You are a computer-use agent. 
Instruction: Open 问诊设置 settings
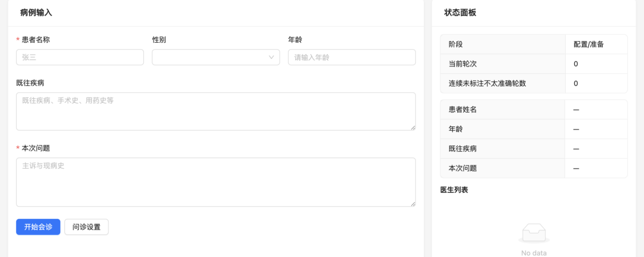point(86,227)
